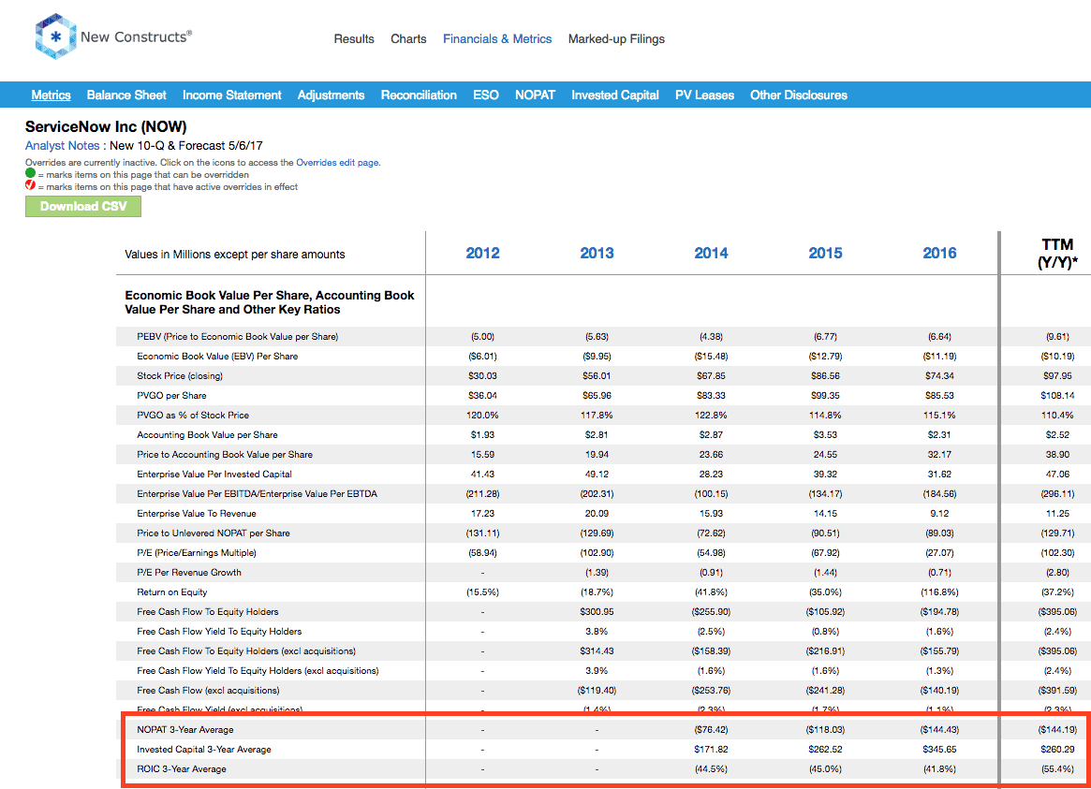Switch to the NOPAT tab

[x=535, y=95]
